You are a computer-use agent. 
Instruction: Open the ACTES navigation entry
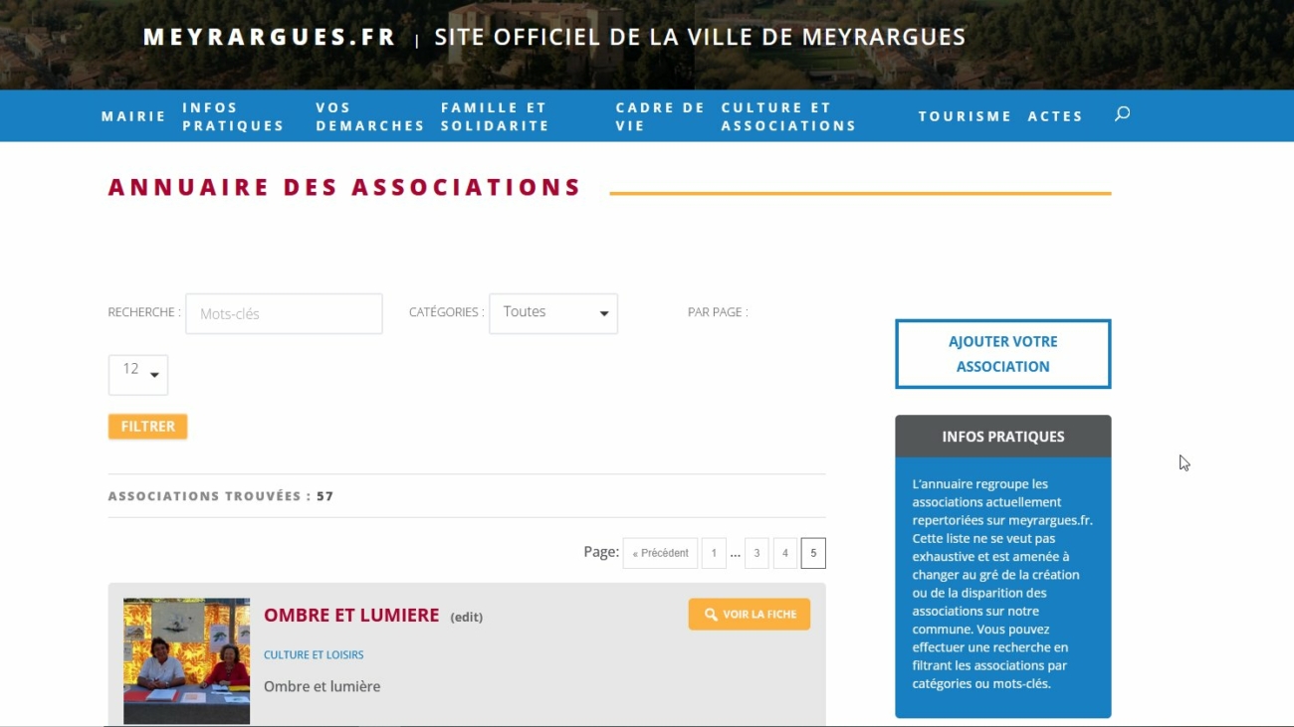(1056, 115)
